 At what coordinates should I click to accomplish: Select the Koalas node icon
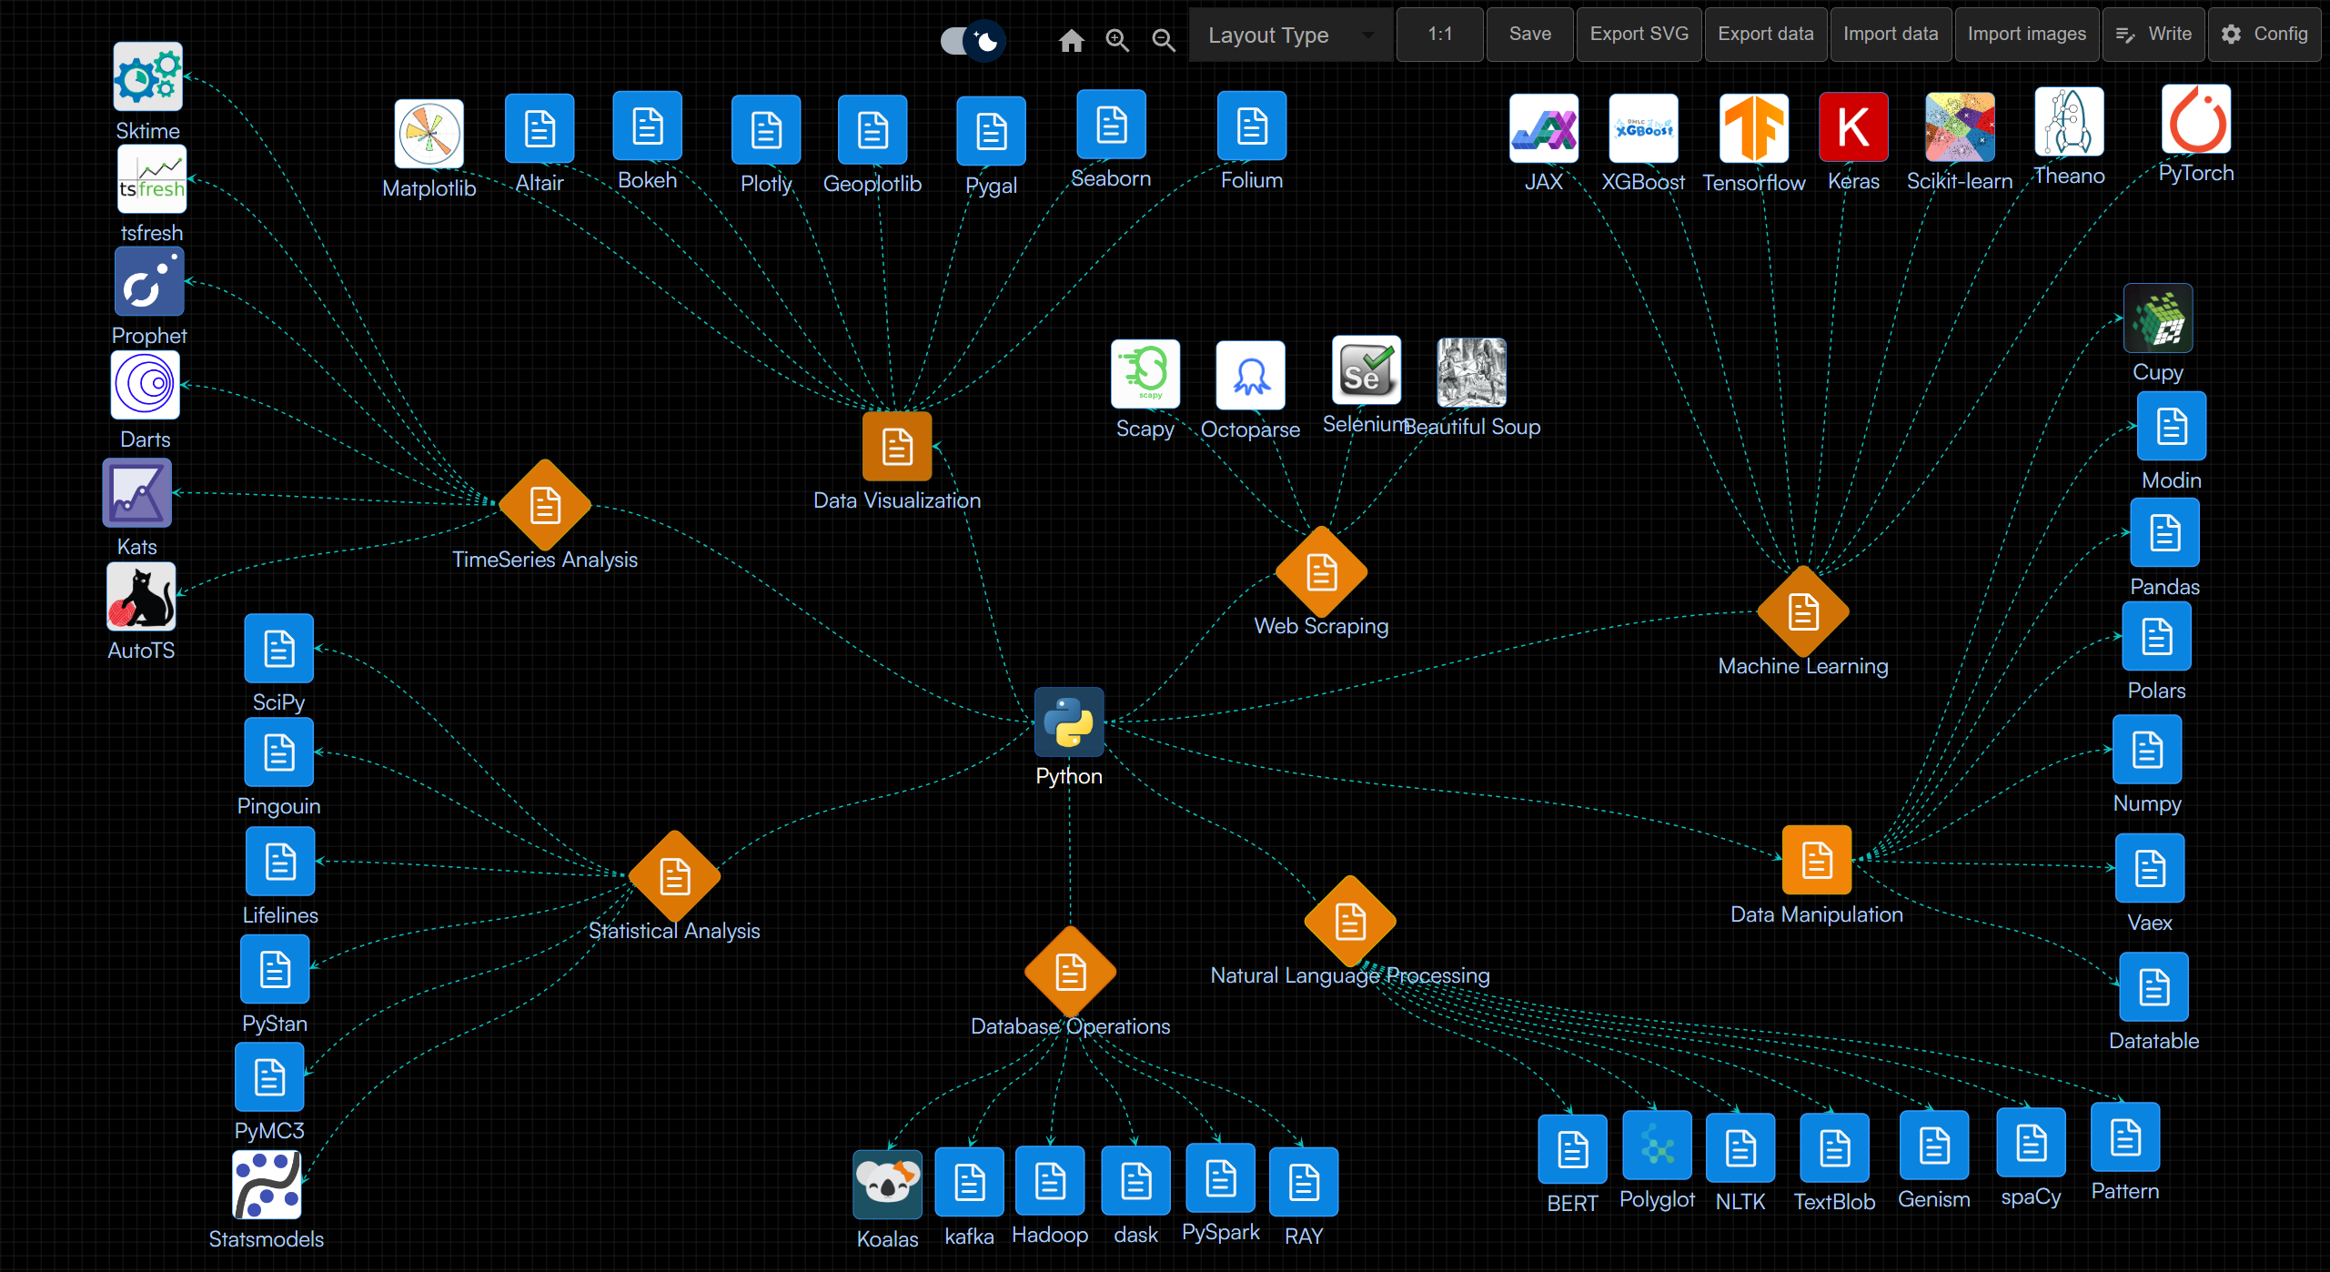coord(887,1183)
